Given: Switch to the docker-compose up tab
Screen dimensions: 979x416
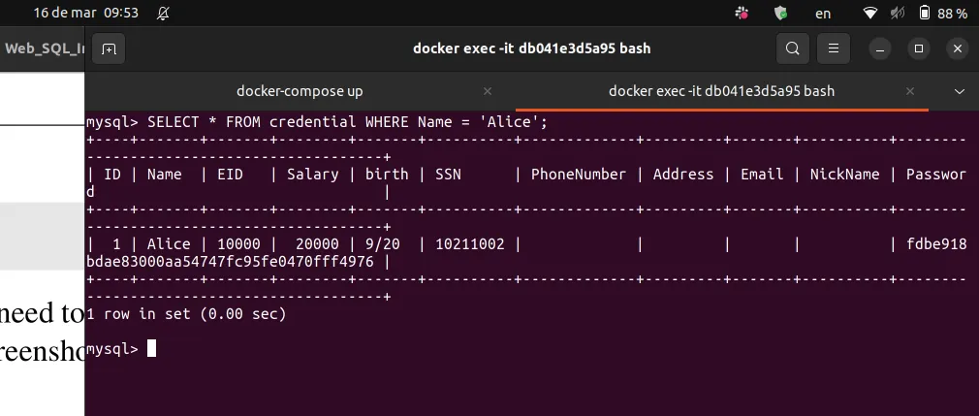Looking at the screenshot, I should 300,91.
